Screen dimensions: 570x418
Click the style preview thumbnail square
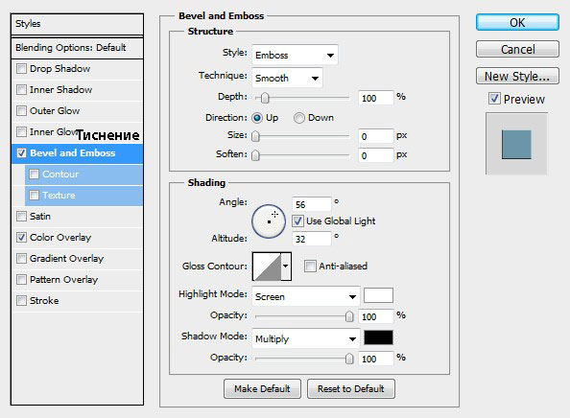pos(516,145)
